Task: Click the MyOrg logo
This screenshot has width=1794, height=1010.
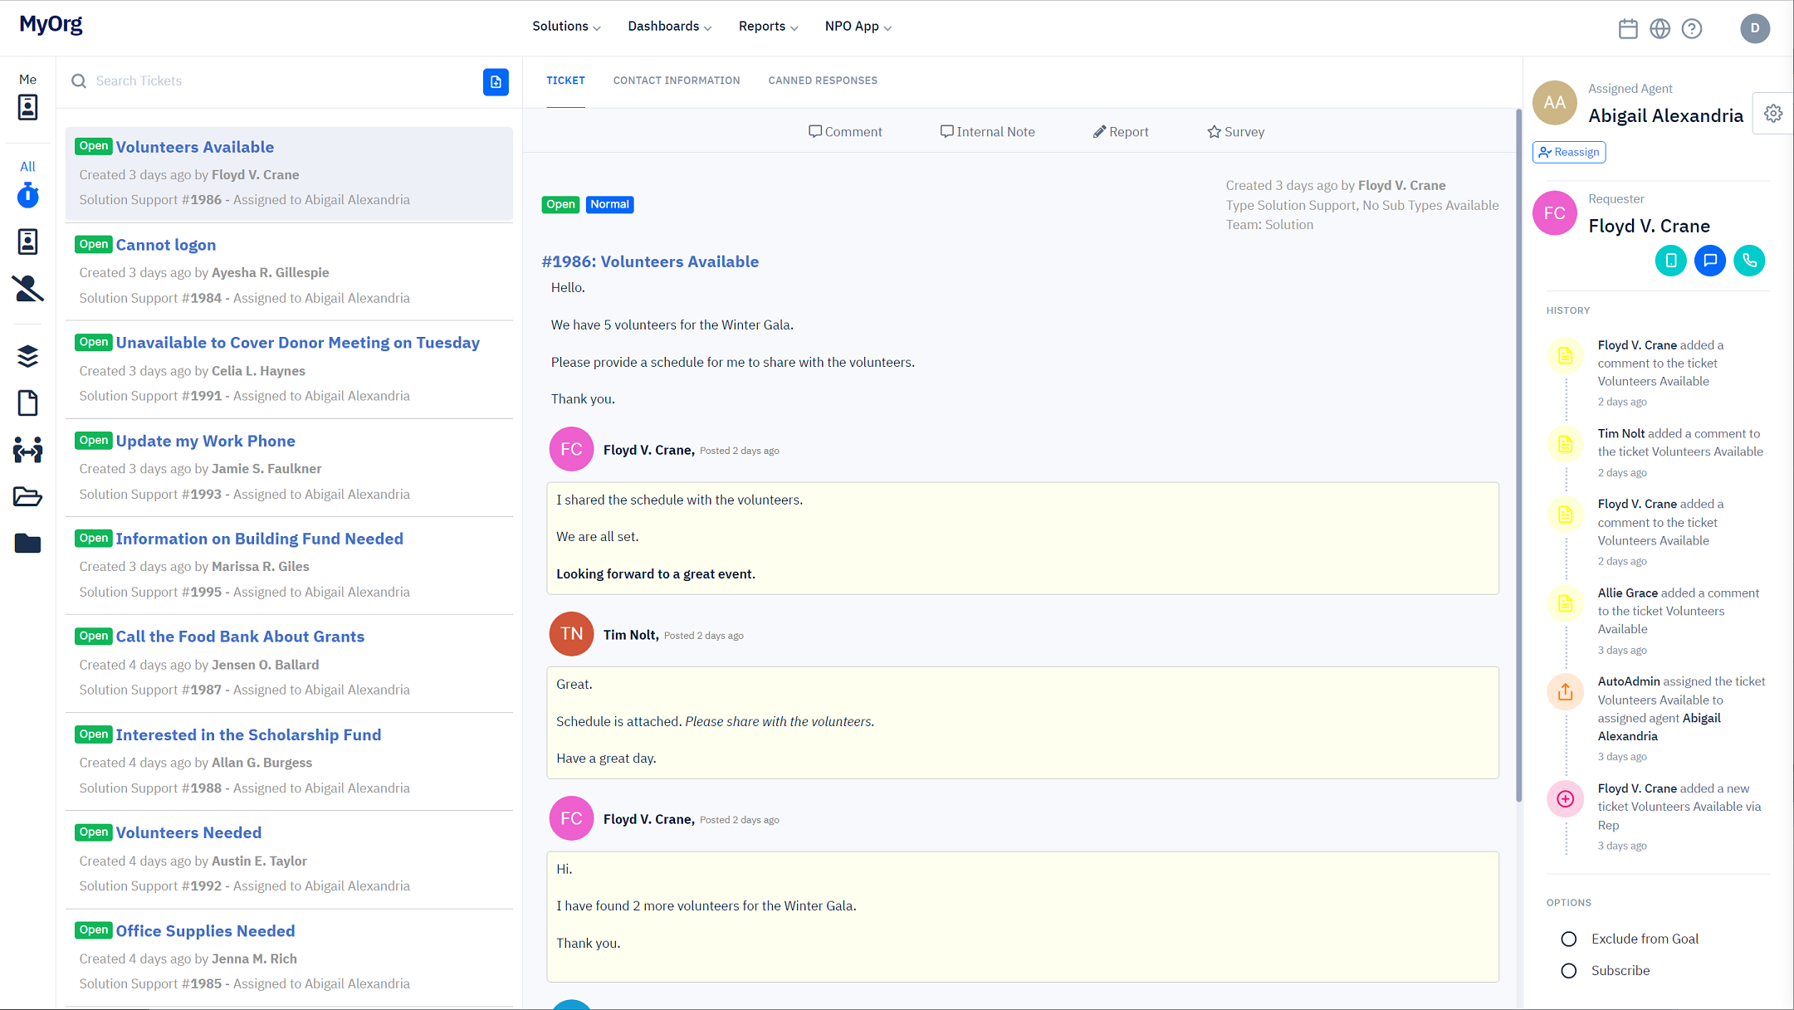Action: pyautogui.click(x=51, y=25)
